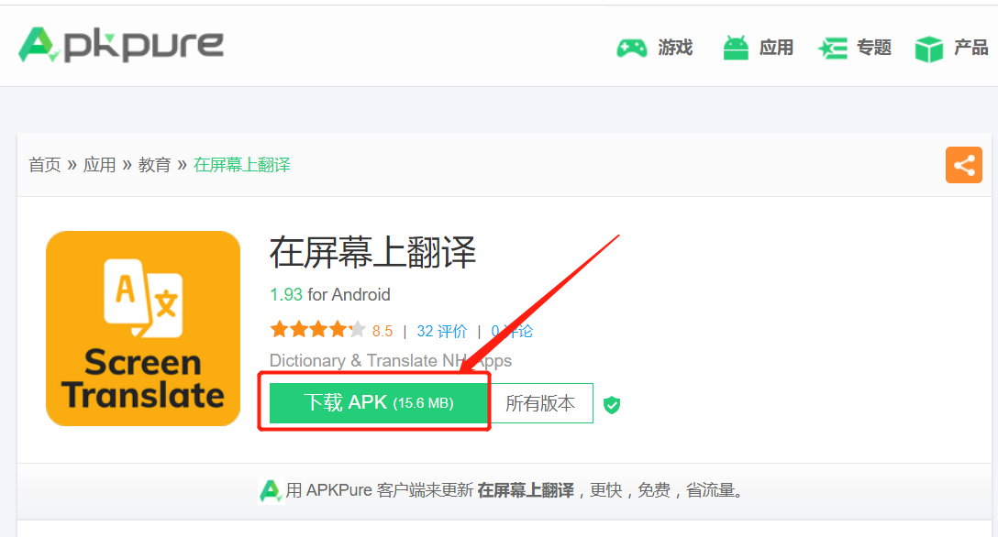Viewport: 998px width, 537px height.
Task: Open the 专题 menu
Action: point(874,48)
